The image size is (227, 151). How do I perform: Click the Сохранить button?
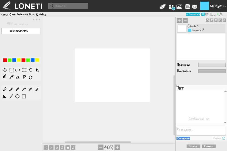(209, 146)
